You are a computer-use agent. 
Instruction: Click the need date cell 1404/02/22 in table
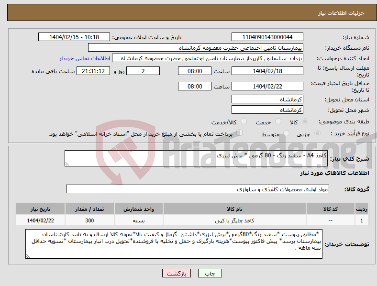40,220
